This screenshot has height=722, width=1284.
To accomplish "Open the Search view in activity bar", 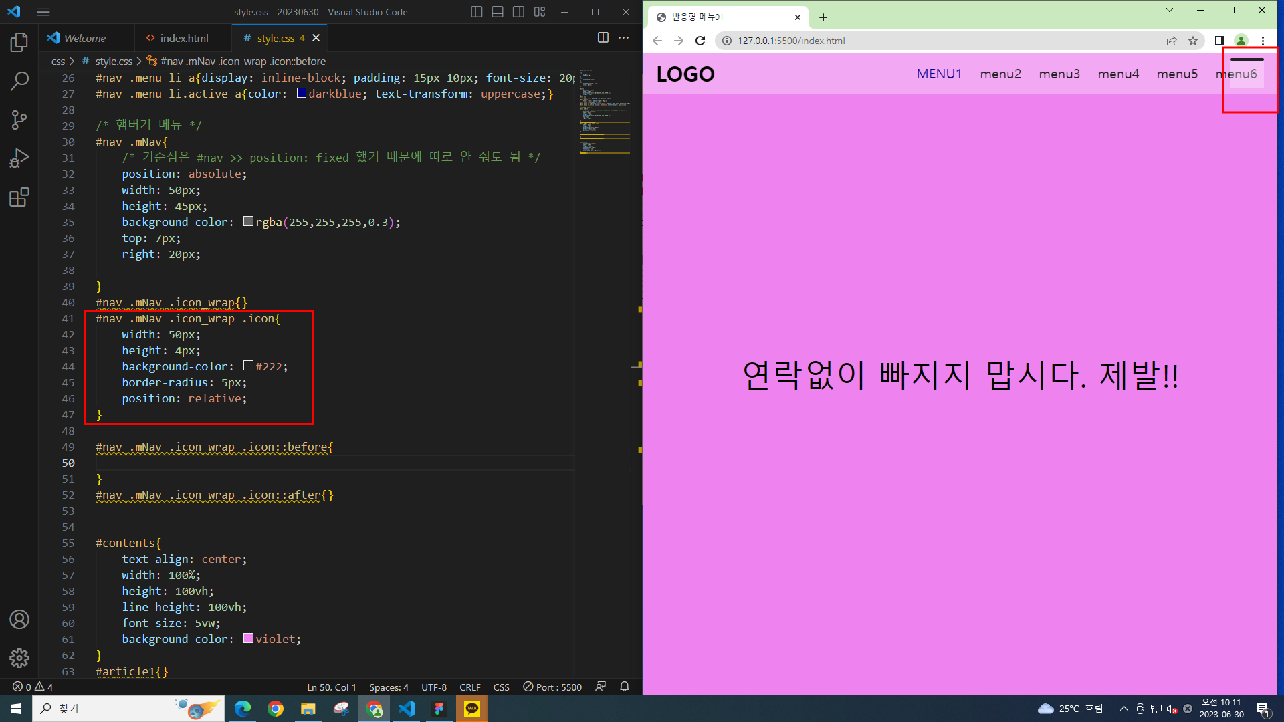I will click(19, 82).
